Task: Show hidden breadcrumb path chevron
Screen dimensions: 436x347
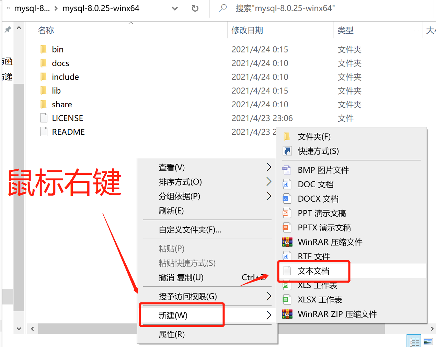Action: (8, 8)
